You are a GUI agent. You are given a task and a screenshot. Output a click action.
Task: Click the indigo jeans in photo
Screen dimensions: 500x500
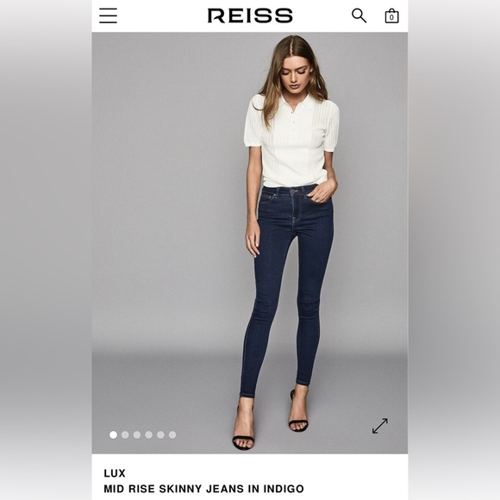click(287, 287)
